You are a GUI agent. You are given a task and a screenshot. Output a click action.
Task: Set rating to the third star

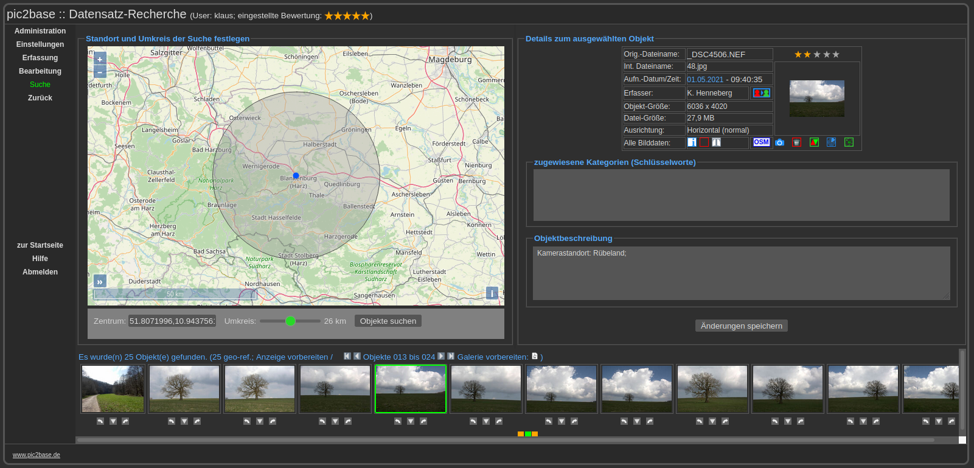tap(817, 55)
